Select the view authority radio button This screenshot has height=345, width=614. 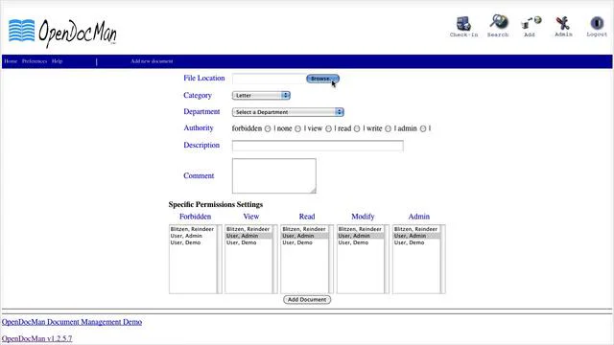click(328, 128)
